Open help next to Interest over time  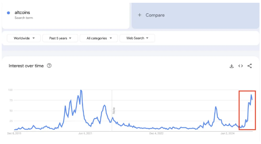(x=49, y=65)
